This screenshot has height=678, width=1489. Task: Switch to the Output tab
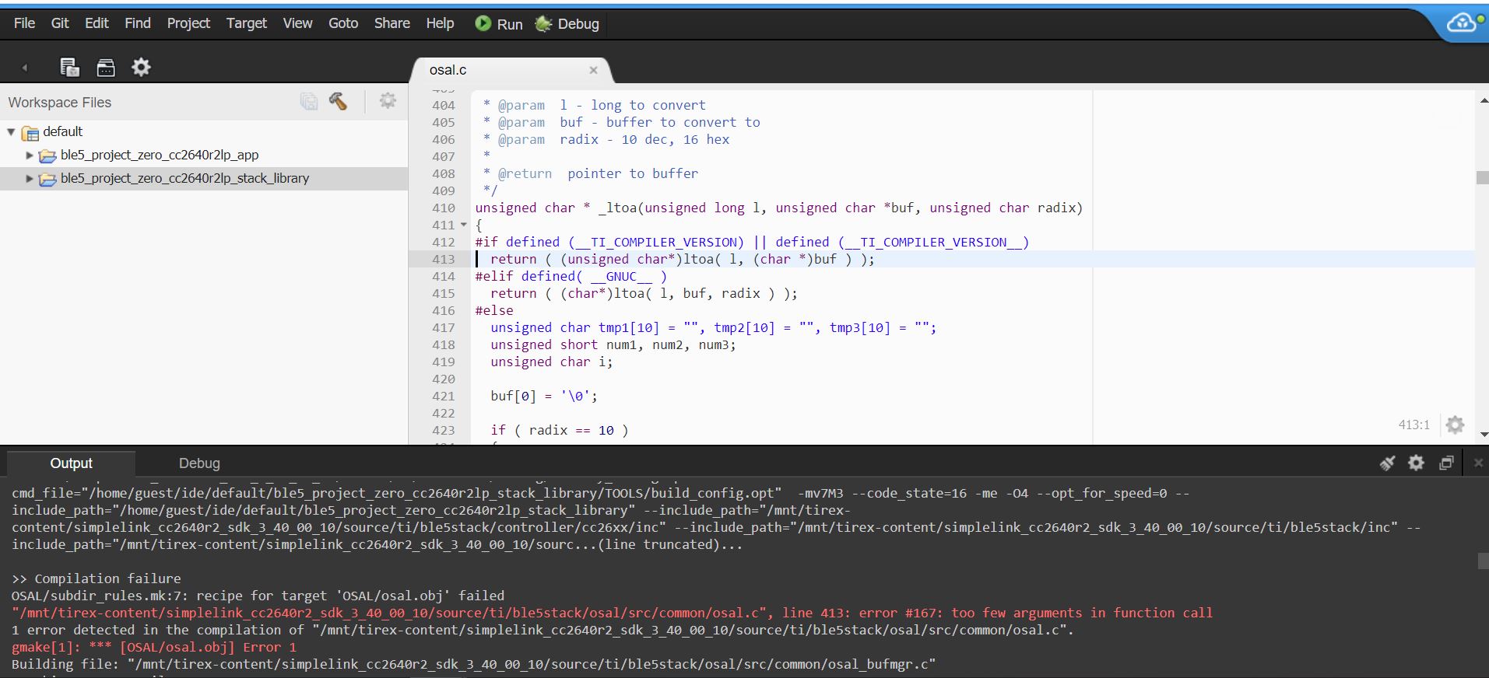pos(71,463)
